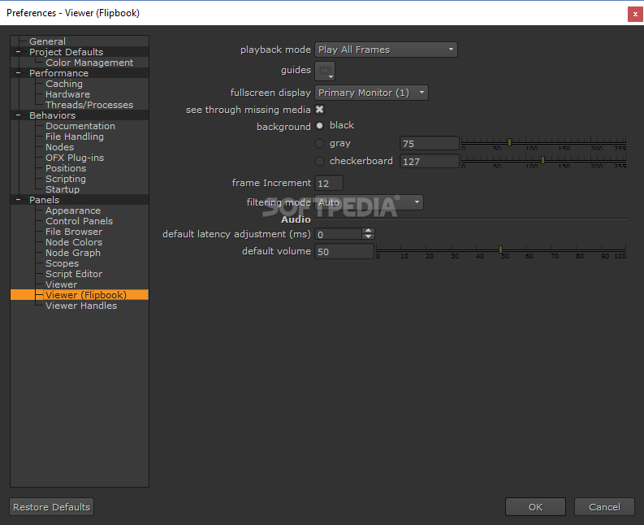The image size is (644, 525).
Task: Open File Browser preferences page
Action: (74, 232)
